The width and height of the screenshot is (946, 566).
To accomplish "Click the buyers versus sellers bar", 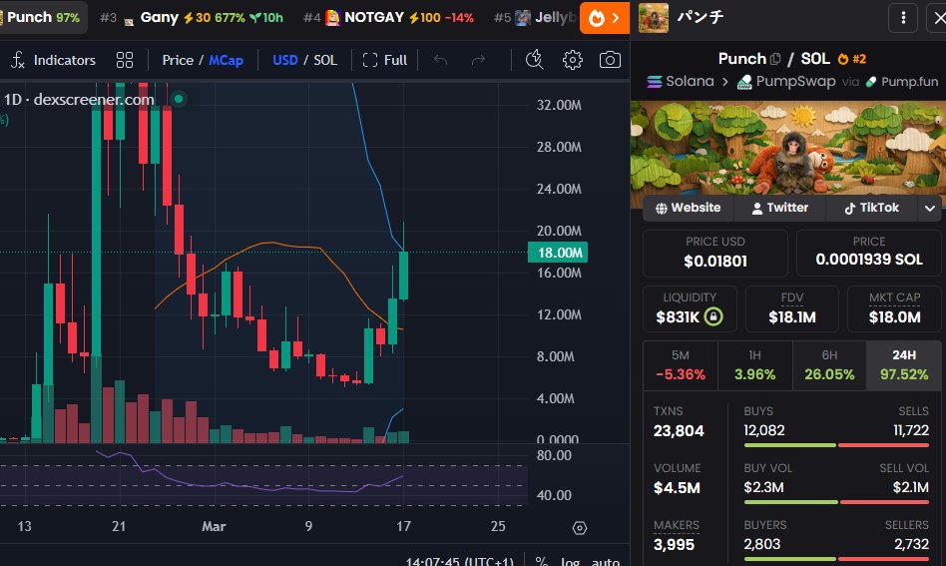I will [836, 559].
